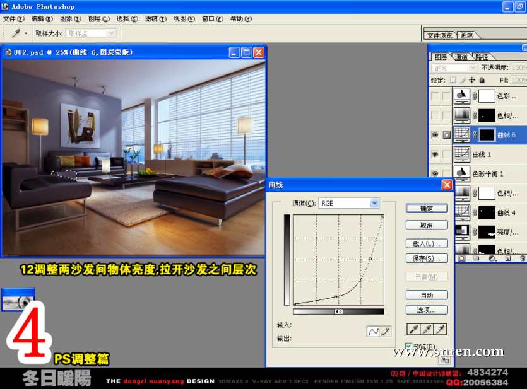Click the 曲线 6 layer mask thumbnail
This screenshot has width=527, height=389.
(487, 135)
